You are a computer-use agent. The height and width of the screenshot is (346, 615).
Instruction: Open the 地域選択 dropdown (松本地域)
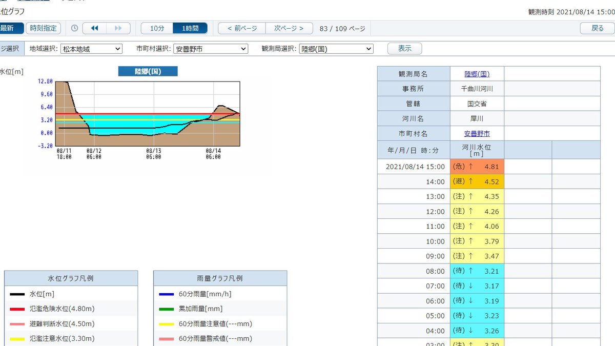[x=92, y=49]
